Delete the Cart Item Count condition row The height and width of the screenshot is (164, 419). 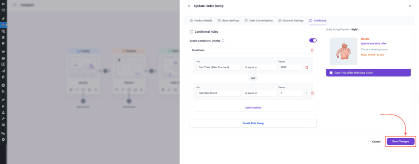tap(312, 93)
